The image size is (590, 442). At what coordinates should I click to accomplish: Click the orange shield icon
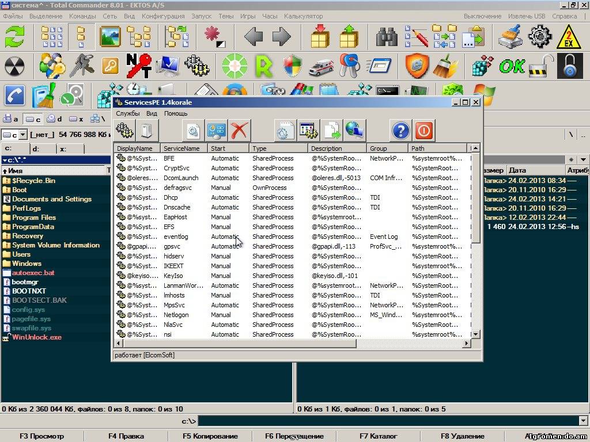pyautogui.click(x=417, y=66)
